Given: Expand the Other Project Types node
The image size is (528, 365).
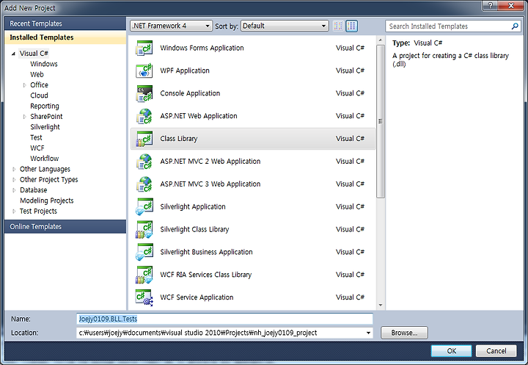Looking at the screenshot, I should pos(14,180).
